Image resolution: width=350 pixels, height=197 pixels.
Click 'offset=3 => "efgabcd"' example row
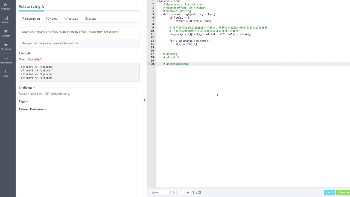tap(37, 78)
